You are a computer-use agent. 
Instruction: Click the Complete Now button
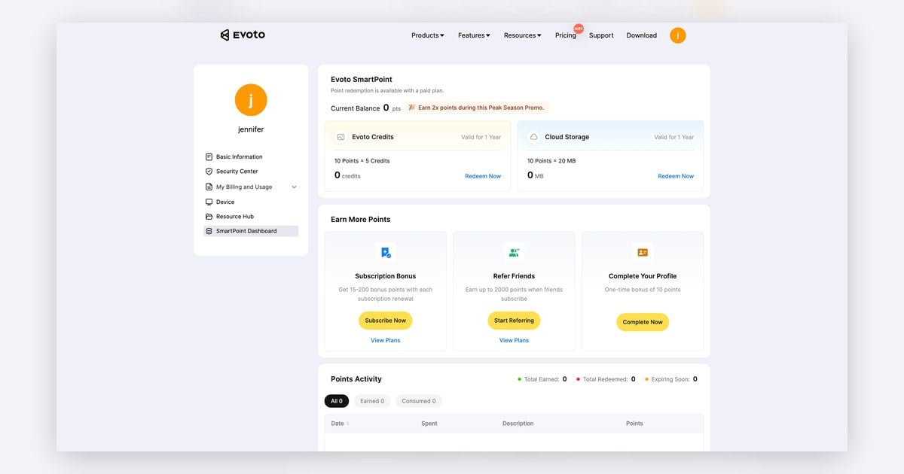click(643, 322)
